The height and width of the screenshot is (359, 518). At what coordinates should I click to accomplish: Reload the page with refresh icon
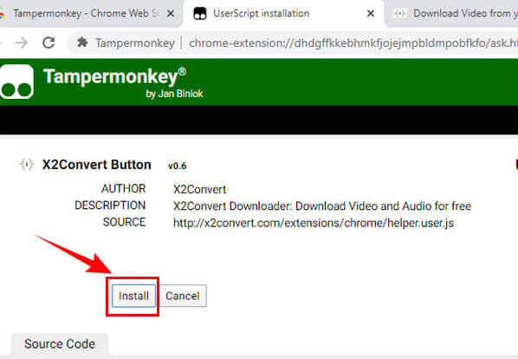tap(49, 42)
